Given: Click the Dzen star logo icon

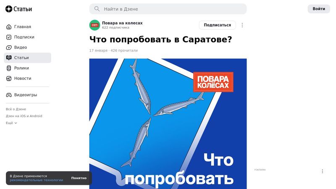Looking at the screenshot, I should point(9,9).
